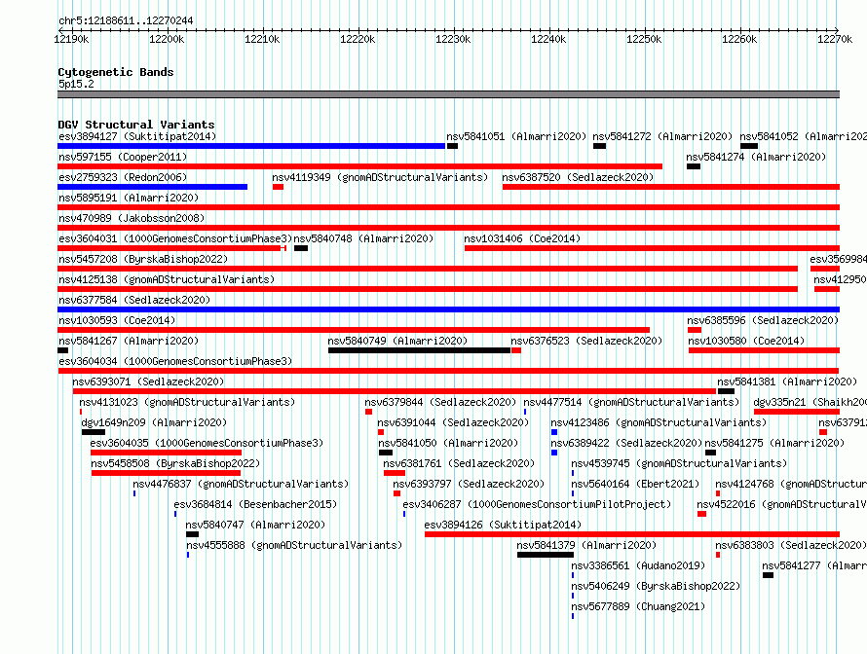Open nsv5458508 (ByrskaBishop2022) label

tap(175, 463)
